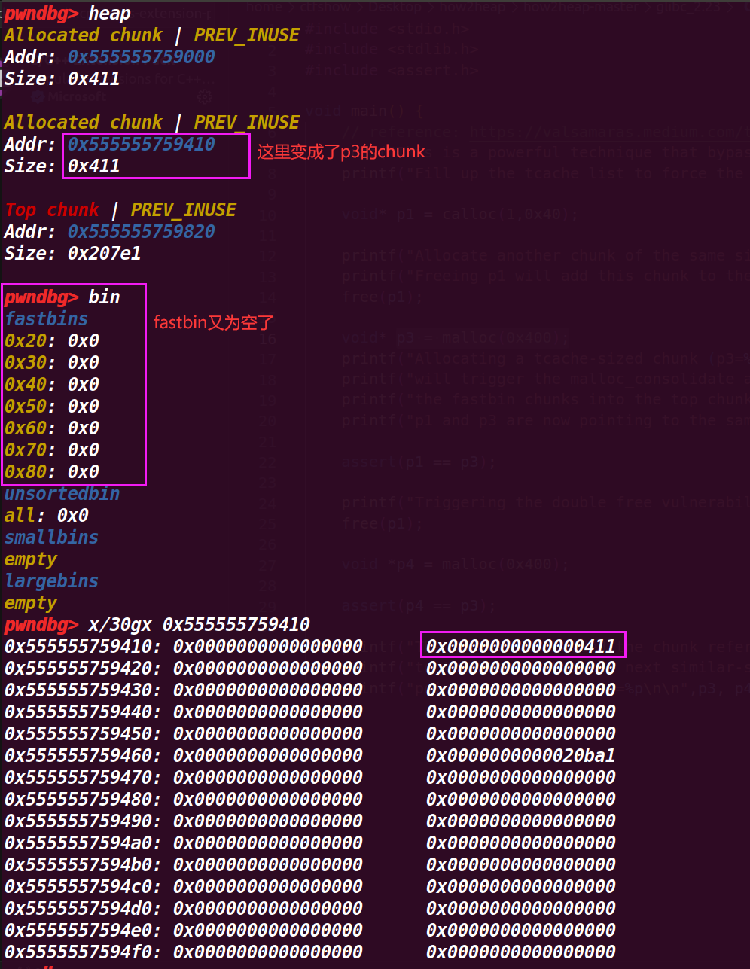Click the 0x80 fastbin entry
Image resolution: width=750 pixels, height=969 pixels.
[52, 472]
